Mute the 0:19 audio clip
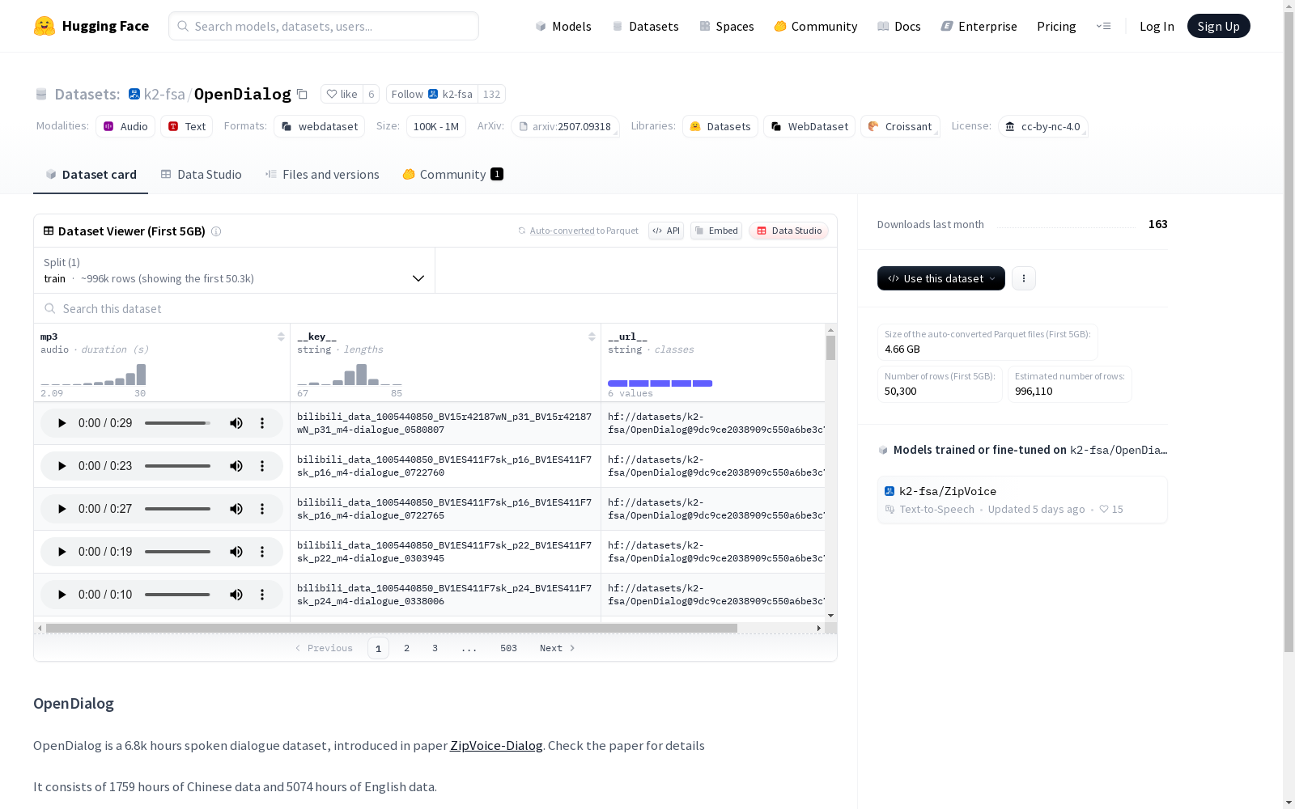The height and width of the screenshot is (809, 1295). point(236,552)
